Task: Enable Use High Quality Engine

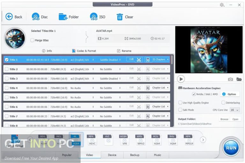Action: [x=180, y=102]
